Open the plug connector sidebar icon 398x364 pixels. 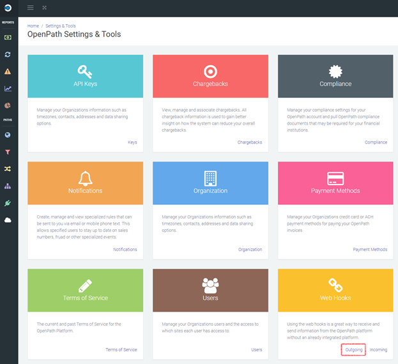click(8, 203)
